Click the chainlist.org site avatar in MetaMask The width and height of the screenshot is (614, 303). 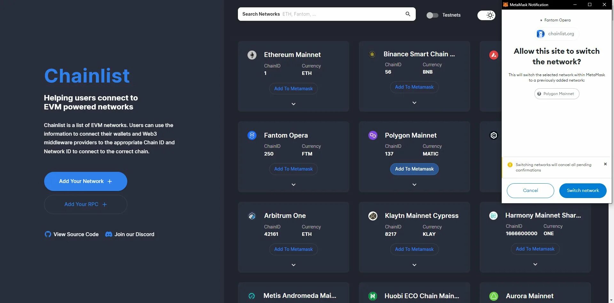(x=540, y=34)
